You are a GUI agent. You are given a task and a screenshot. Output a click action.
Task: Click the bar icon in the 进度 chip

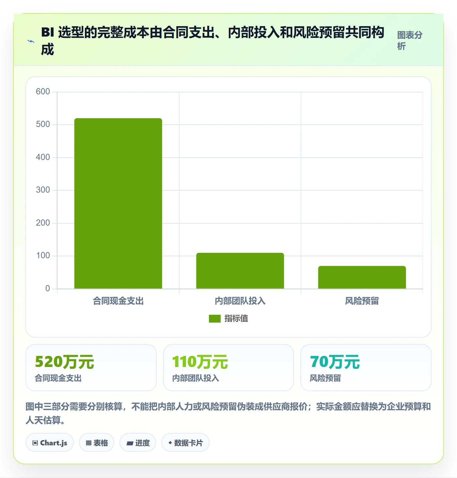pos(130,443)
